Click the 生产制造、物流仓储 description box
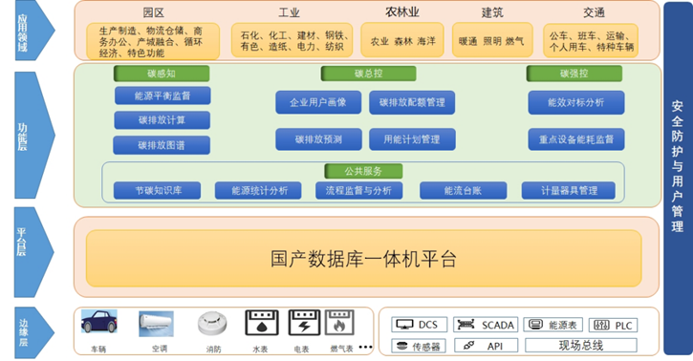This screenshot has height=361, width=693. coord(153,41)
